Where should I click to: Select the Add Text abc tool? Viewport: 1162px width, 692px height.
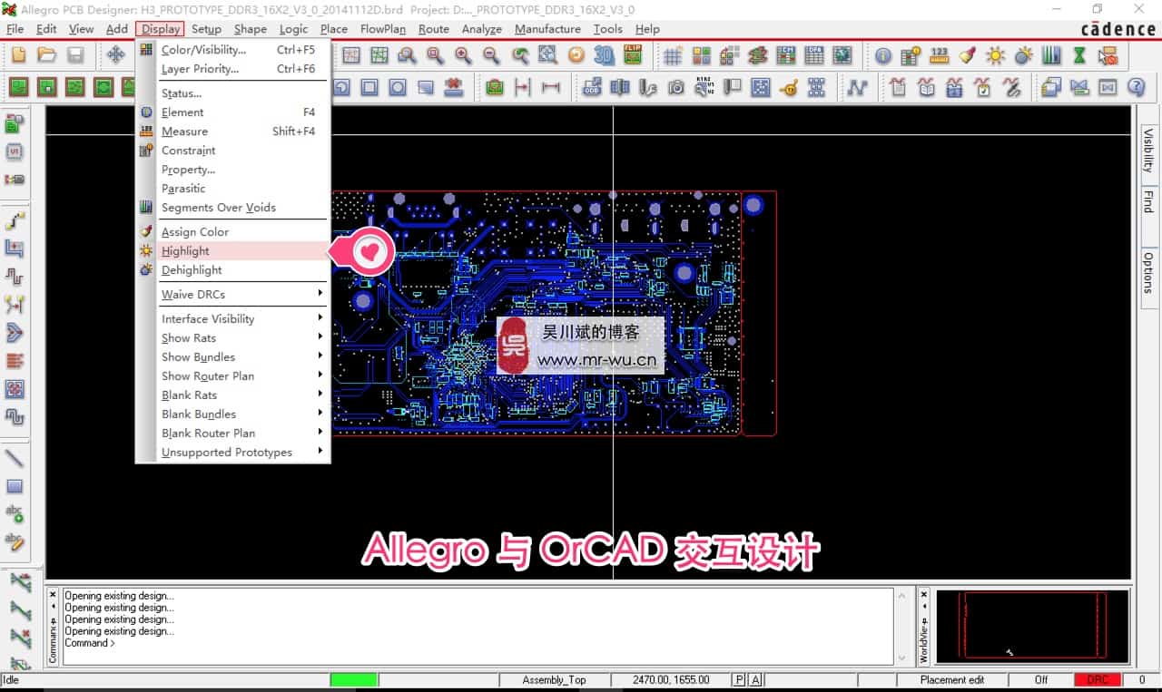[x=15, y=514]
